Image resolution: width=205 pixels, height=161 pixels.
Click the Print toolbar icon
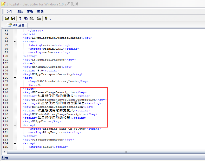(x=39, y=18)
